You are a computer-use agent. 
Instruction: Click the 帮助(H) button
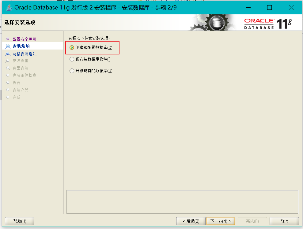coord(20,221)
